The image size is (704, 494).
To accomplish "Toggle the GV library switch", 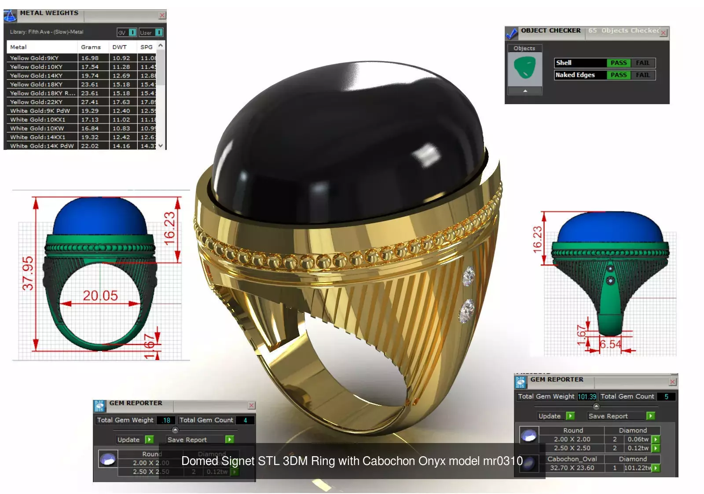I will (x=132, y=33).
